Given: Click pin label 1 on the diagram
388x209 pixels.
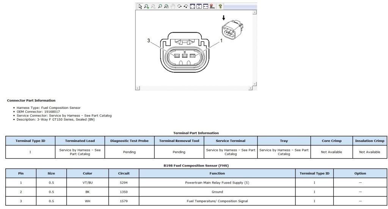Looking at the screenshot, I should 221,40.
